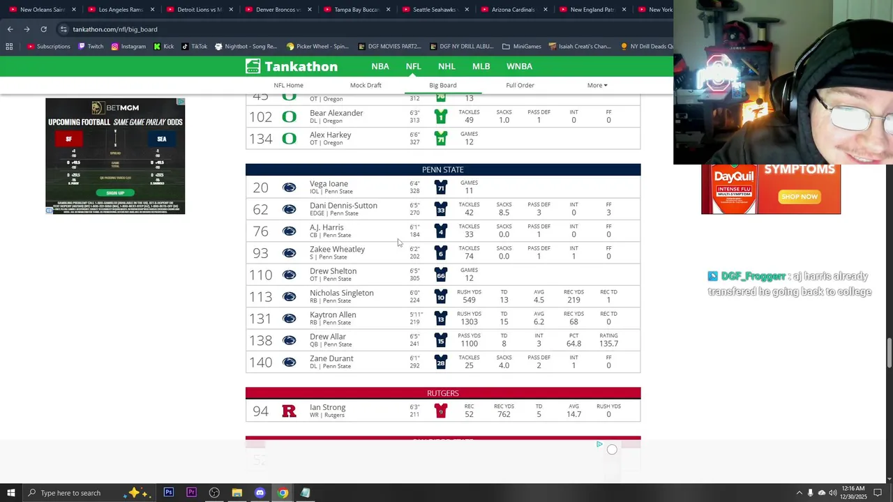Image resolution: width=893 pixels, height=502 pixels.
Task: Reload the page with the refresh icon
Action: tap(43, 29)
